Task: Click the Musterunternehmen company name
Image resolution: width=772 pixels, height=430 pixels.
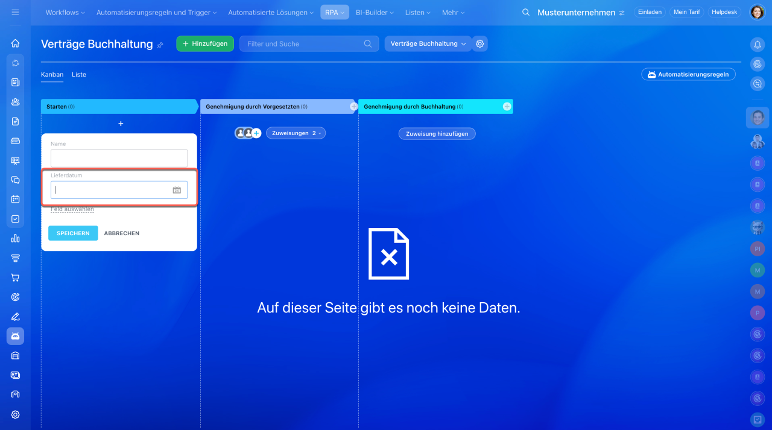Action: (x=577, y=12)
